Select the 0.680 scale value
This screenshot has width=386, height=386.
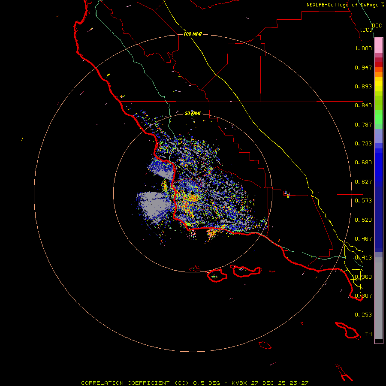(363, 163)
